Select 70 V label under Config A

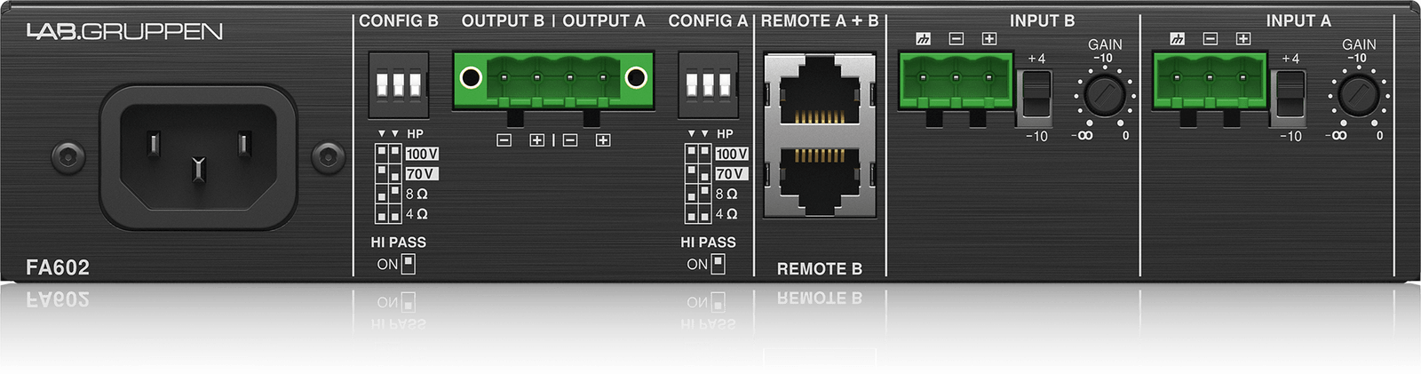point(731,174)
